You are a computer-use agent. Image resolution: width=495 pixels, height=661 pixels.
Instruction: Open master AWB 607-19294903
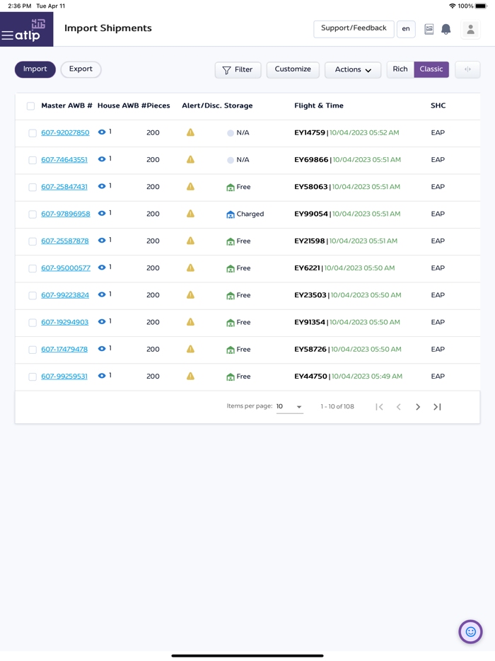(65, 322)
